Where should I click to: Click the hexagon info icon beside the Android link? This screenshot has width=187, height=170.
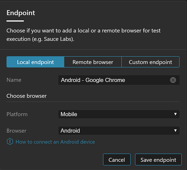pyautogui.click(x=10, y=141)
